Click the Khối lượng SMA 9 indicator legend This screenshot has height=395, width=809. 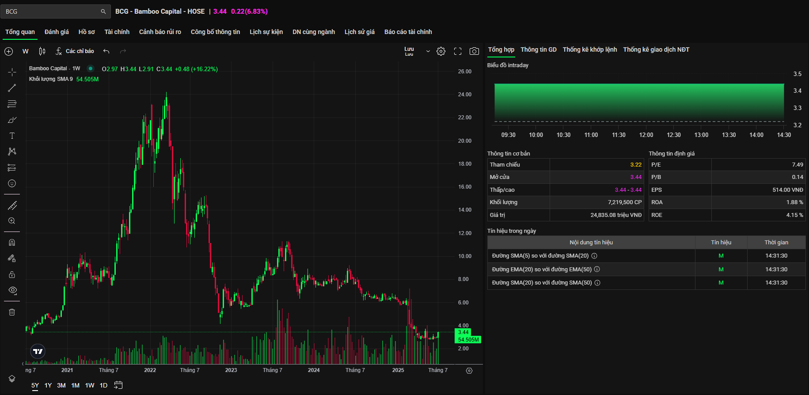click(51, 79)
